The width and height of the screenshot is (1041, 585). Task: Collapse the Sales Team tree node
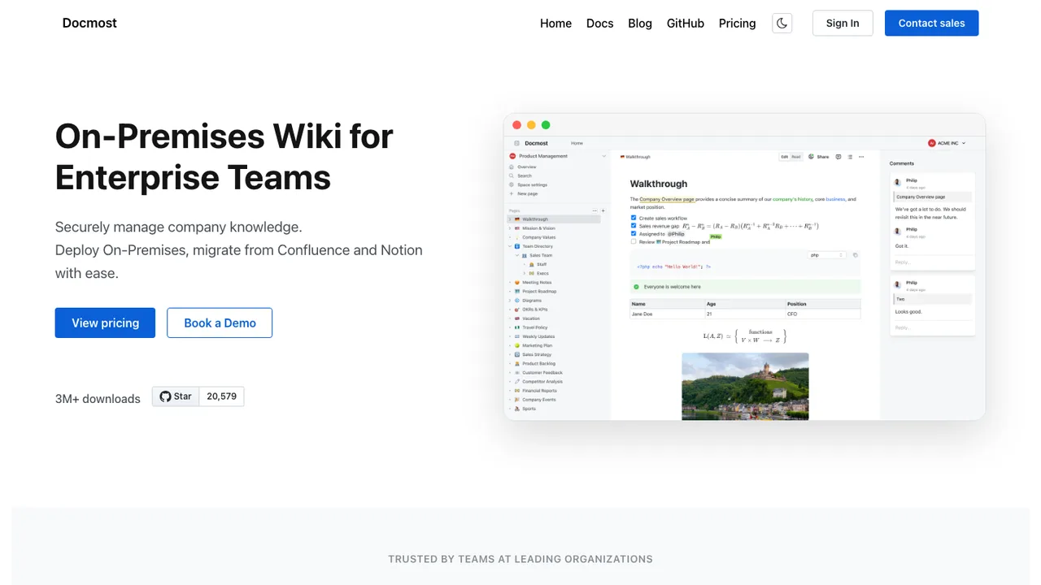point(517,255)
